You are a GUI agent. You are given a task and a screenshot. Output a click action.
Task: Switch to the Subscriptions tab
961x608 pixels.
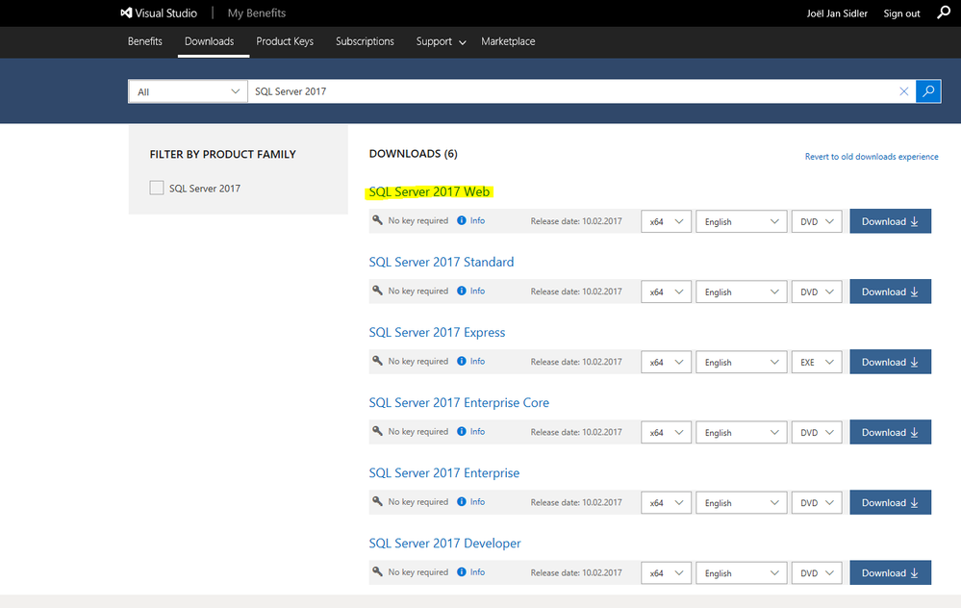point(365,41)
